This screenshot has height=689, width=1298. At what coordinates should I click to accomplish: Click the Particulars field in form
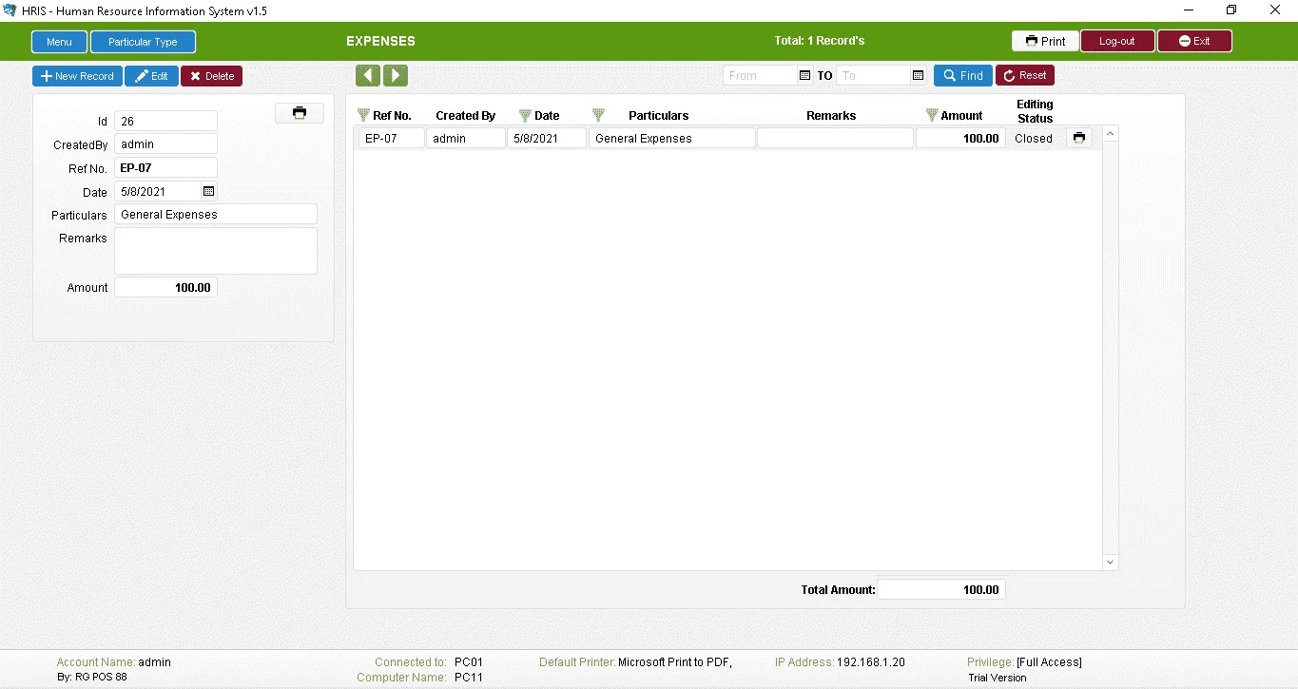pos(216,215)
